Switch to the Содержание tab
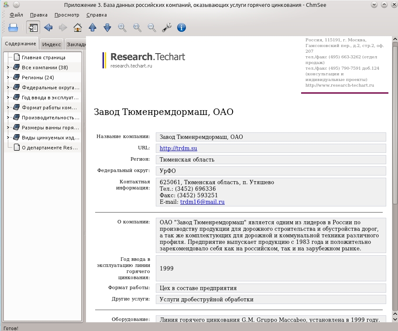This screenshot has height=331, width=398. (21, 44)
